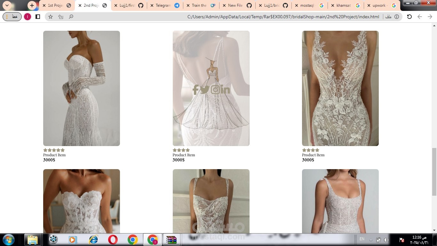Open the tab search dropdown arrow
The height and width of the screenshot is (246, 437).
(x=7, y=5)
